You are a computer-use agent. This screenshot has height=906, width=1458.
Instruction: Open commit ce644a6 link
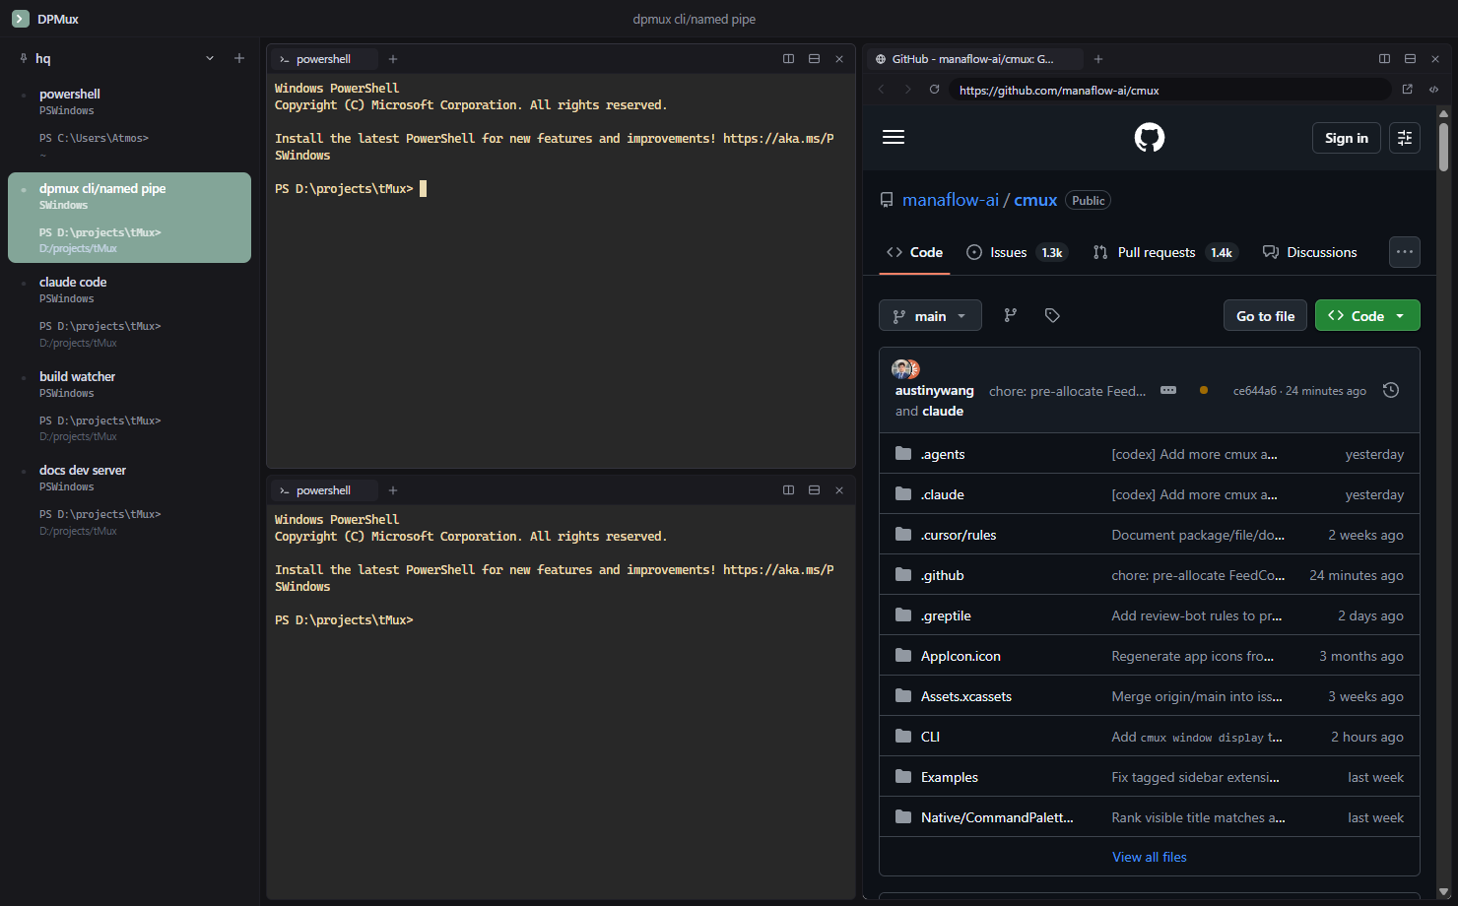1254,391
